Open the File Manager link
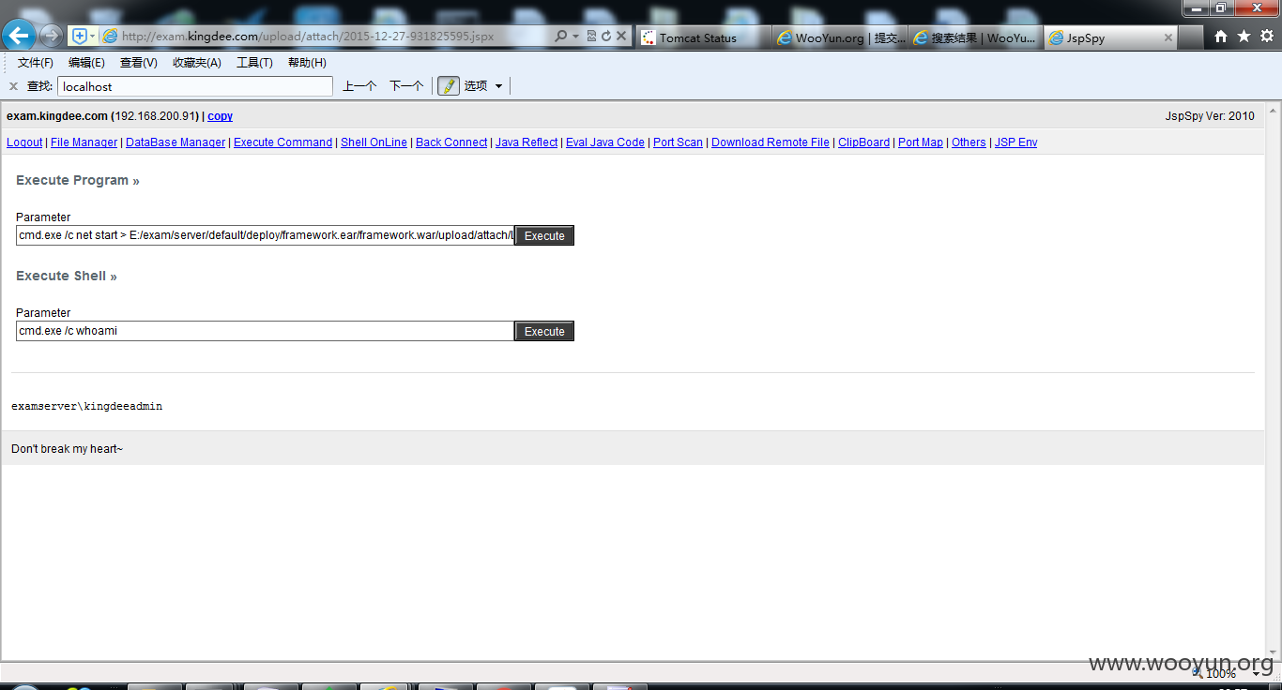The height and width of the screenshot is (690, 1282). point(84,142)
